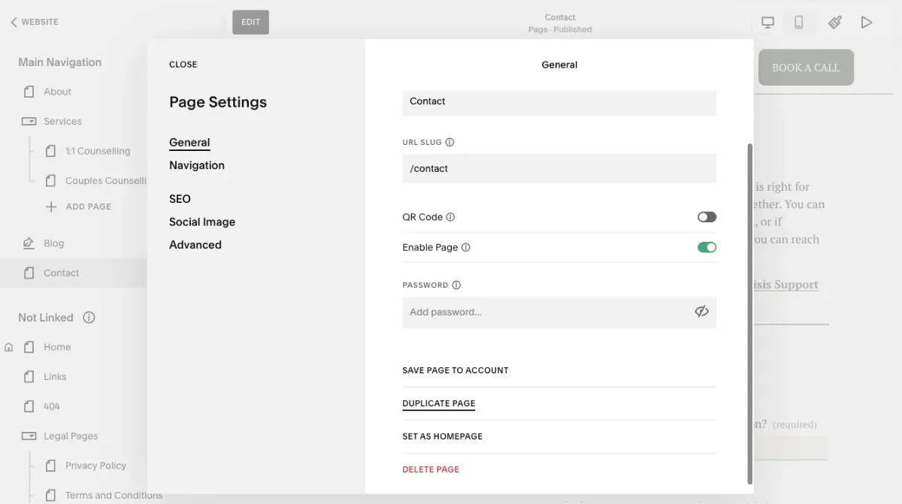Click the info icon next to QR Code
Screen dimensions: 902x504
tap(450, 217)
